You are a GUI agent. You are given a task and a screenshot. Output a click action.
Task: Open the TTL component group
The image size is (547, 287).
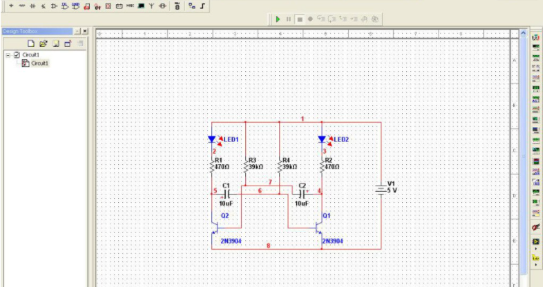click(x=65, y=6)
